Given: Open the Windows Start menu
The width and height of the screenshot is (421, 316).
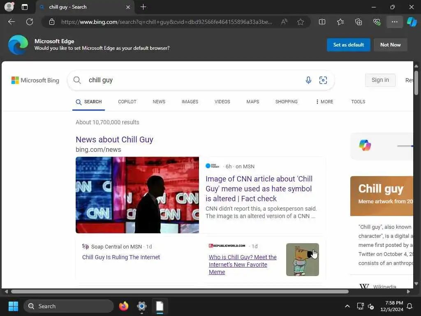Looking at the screenshot, I should [13, 306].
